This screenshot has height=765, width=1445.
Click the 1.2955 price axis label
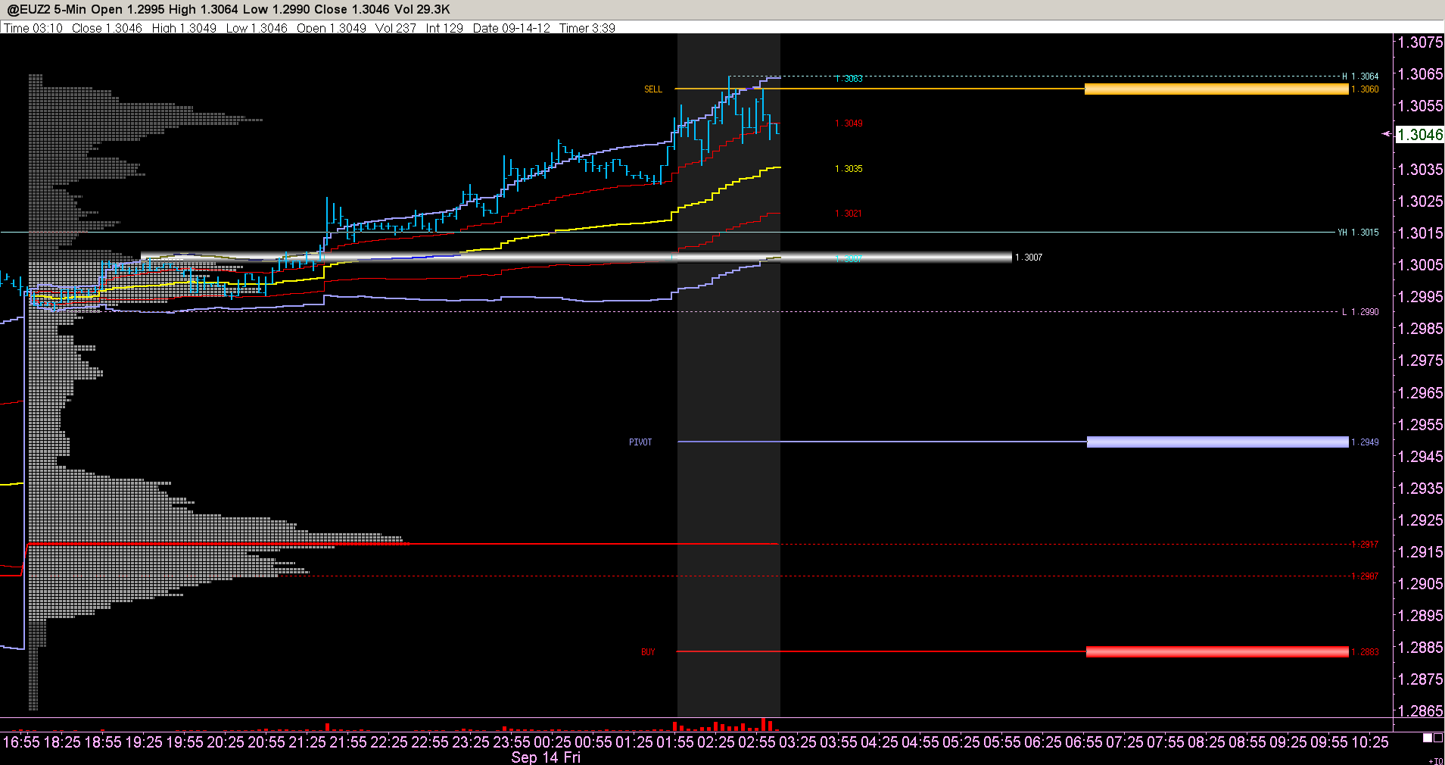click(1421, 425)
